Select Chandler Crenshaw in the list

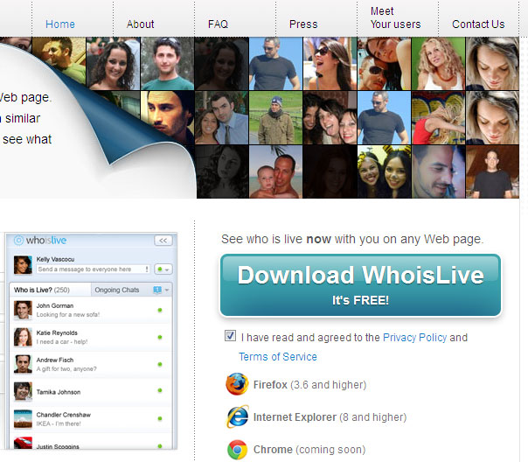(x=91, y=419)
